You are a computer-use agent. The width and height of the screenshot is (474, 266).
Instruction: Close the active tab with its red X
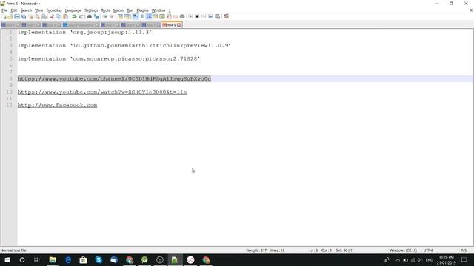(x=179, y=25)
